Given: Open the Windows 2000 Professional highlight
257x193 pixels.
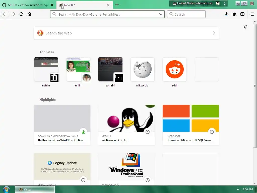Looking at the screenshot, I should click(x=126, y=169).
